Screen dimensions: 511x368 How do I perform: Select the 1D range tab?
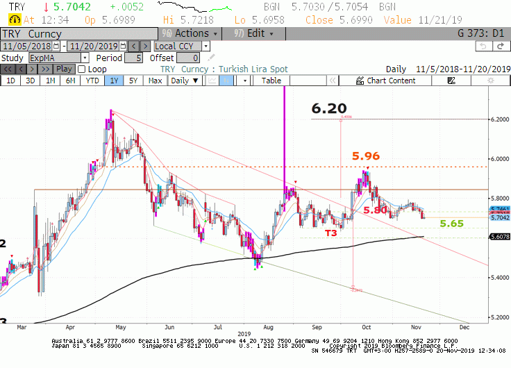pos(10,81)
